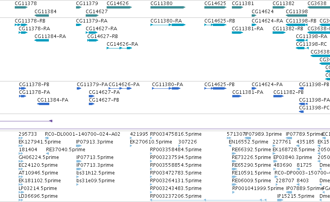Viewport: 330px width, 202px height.
Task: Click EST bs31h12.5prime
Action: (x=95, y=173)
